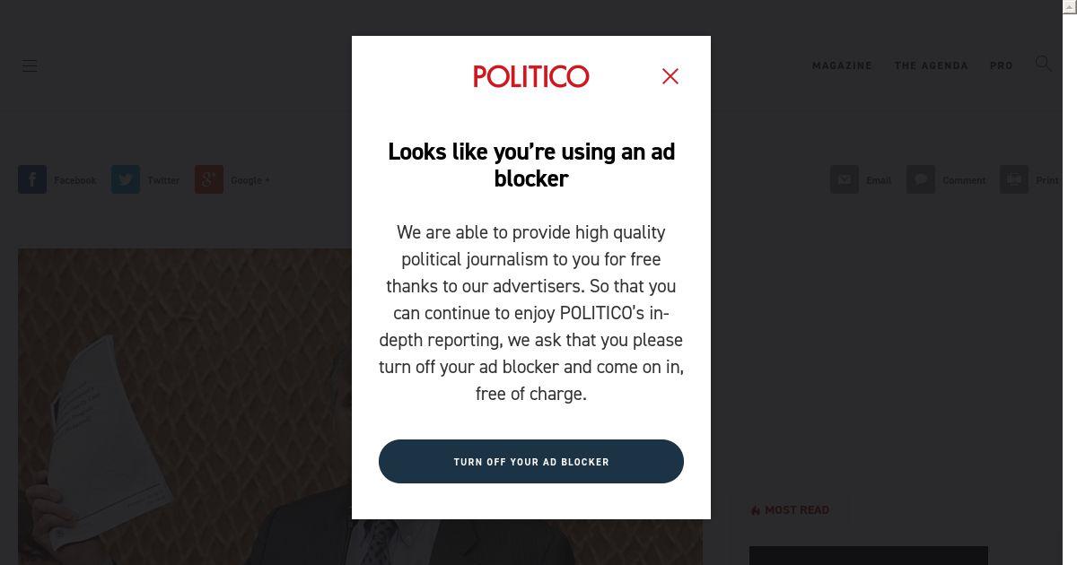Click Turn Off Your Ad Blocker button

pyautogui.click(x=531, y=461)
